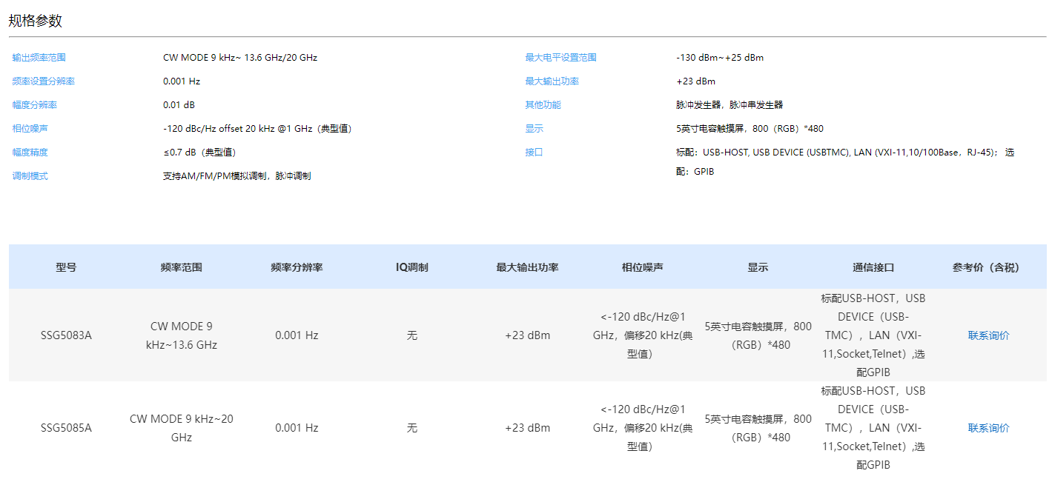1052x502 pixels.
Task: Click the CW MODE 9 kHz~13.6 GHz cell
Action: coord(182,335)
